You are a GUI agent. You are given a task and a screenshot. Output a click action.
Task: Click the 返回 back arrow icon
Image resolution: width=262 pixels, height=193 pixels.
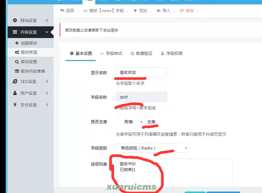pyautogui.click(x=62, y=11)
